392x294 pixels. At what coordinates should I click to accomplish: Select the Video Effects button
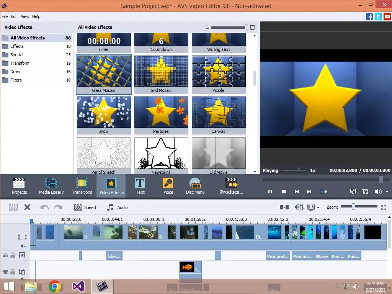tap(111, 186)
